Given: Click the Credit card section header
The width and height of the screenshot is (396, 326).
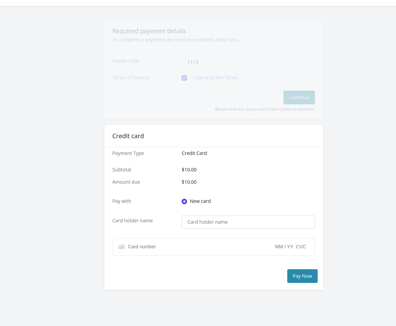Looking at the screenshot, I should (x=128, y=136).
